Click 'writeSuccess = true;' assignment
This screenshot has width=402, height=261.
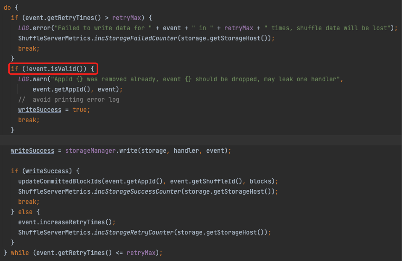pyautogui.click(x=54, y=110)
